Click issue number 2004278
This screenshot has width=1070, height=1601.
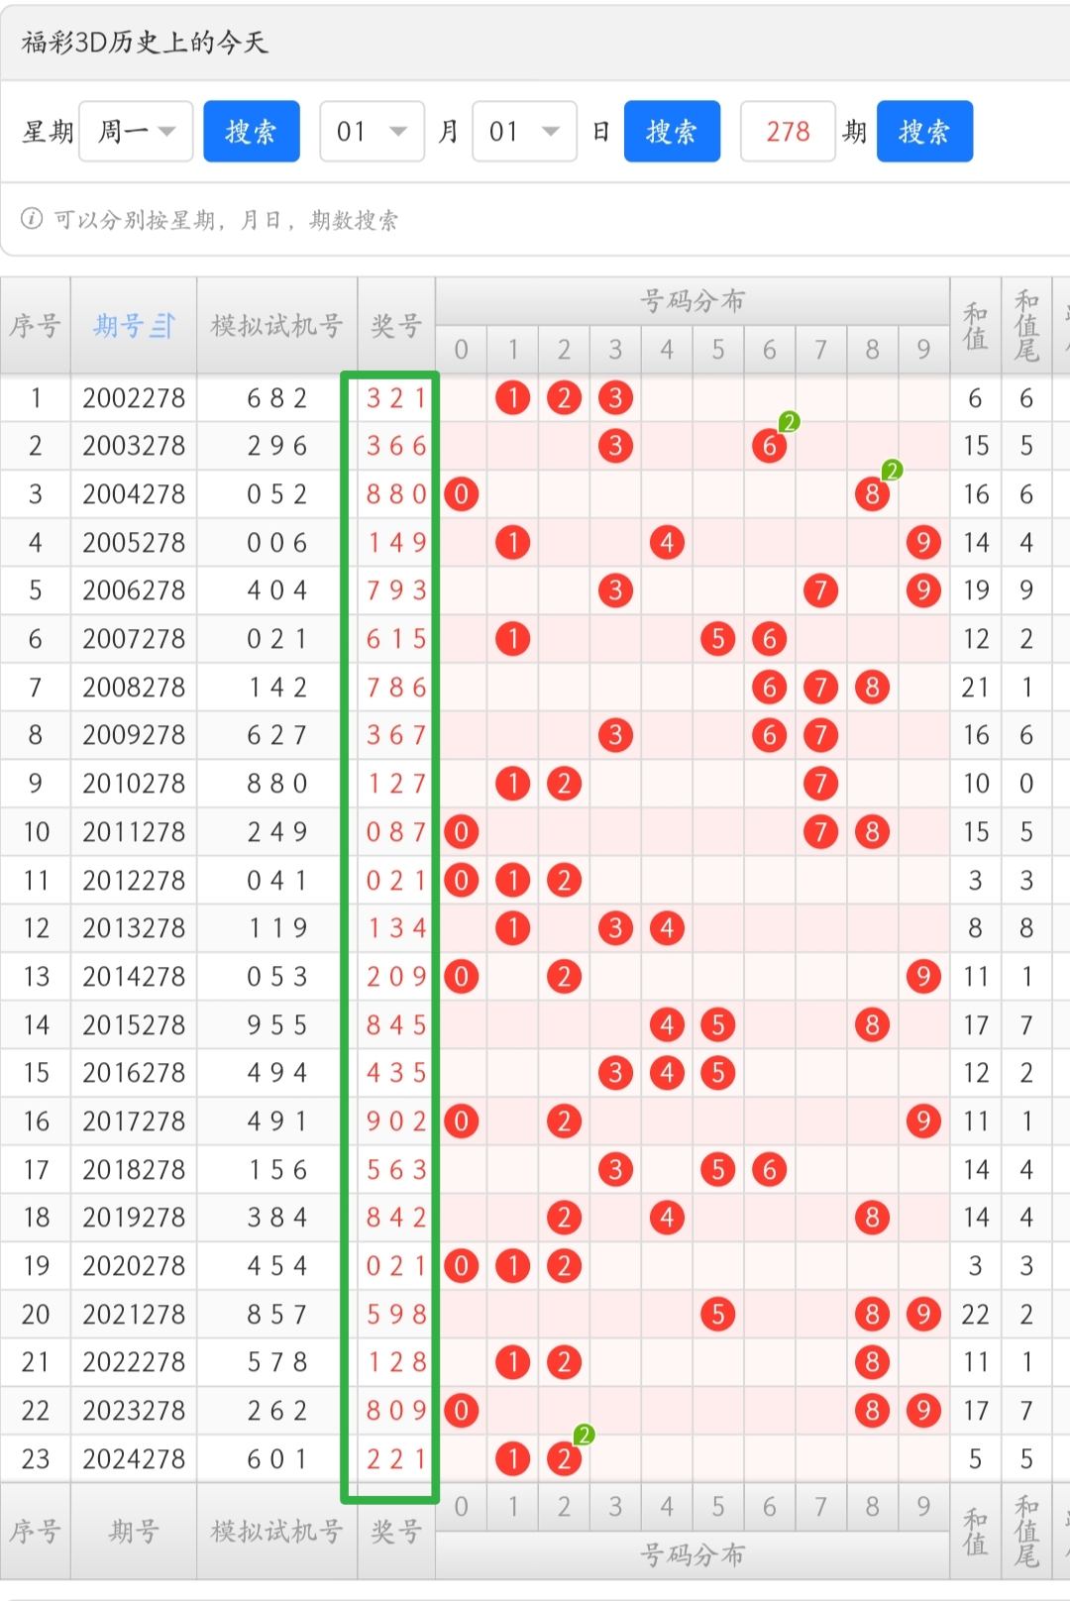[134, 494]
